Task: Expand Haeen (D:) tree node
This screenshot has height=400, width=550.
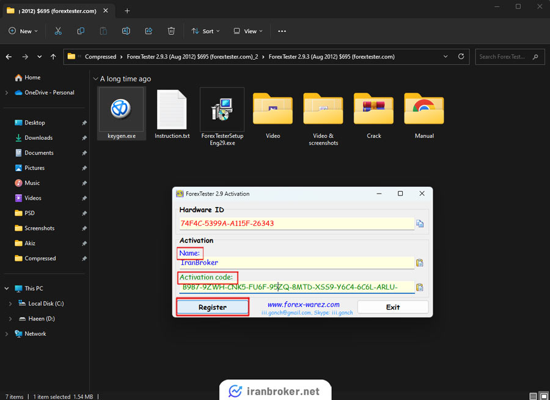Action: pos(10,319)
